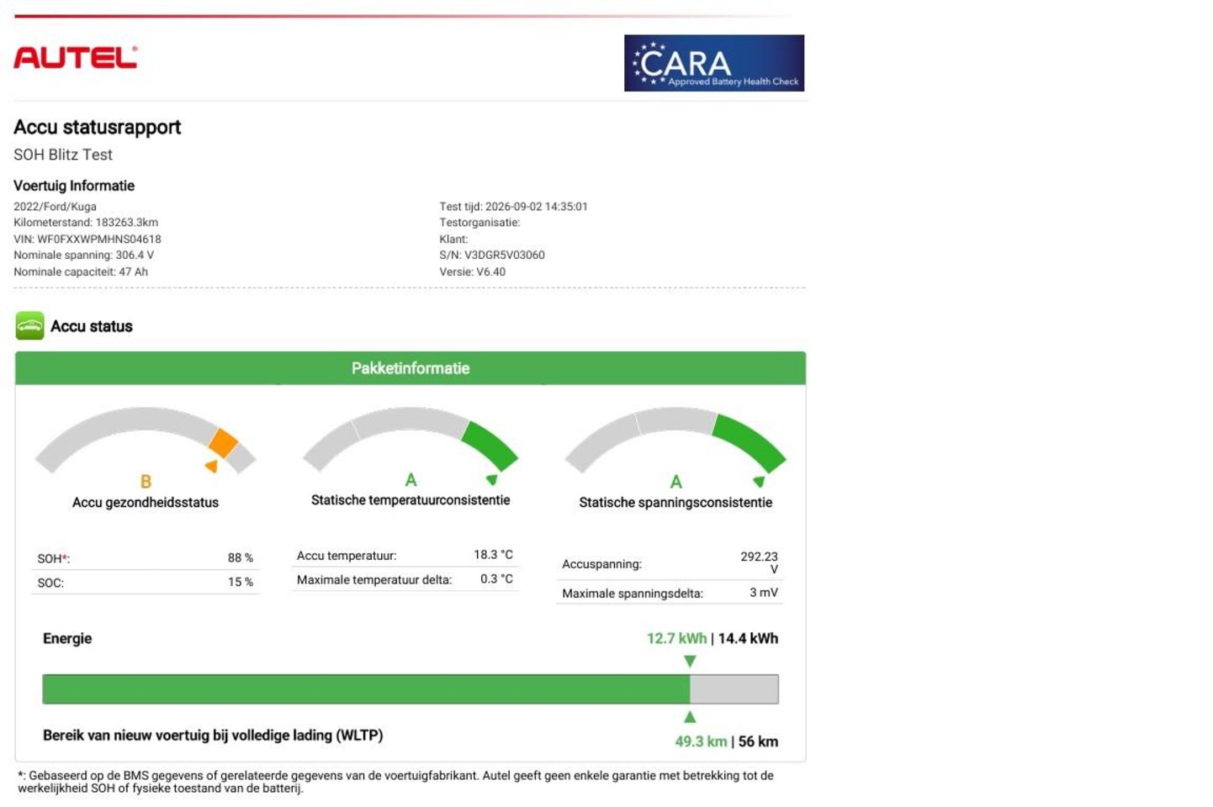Click the grade B Accu gezondheidsstatus label
The image size is (1213, 807).
click(x=146, y=482)
